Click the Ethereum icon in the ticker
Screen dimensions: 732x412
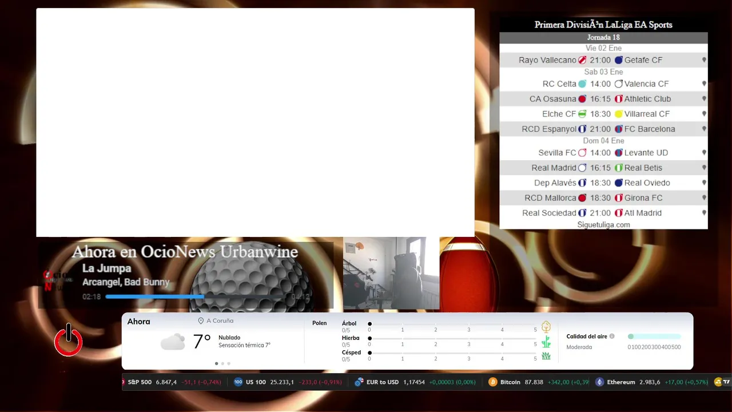point(599,382)
